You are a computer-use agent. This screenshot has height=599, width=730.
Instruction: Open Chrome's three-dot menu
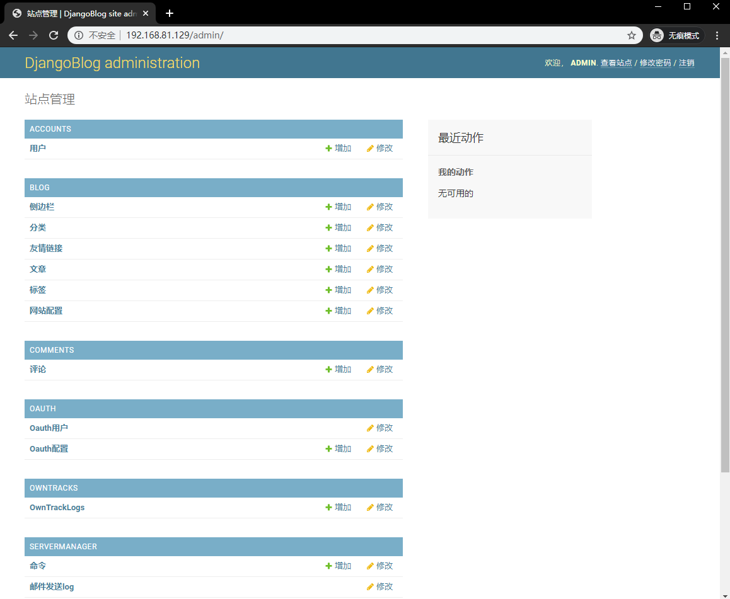[x=717, y=35]
